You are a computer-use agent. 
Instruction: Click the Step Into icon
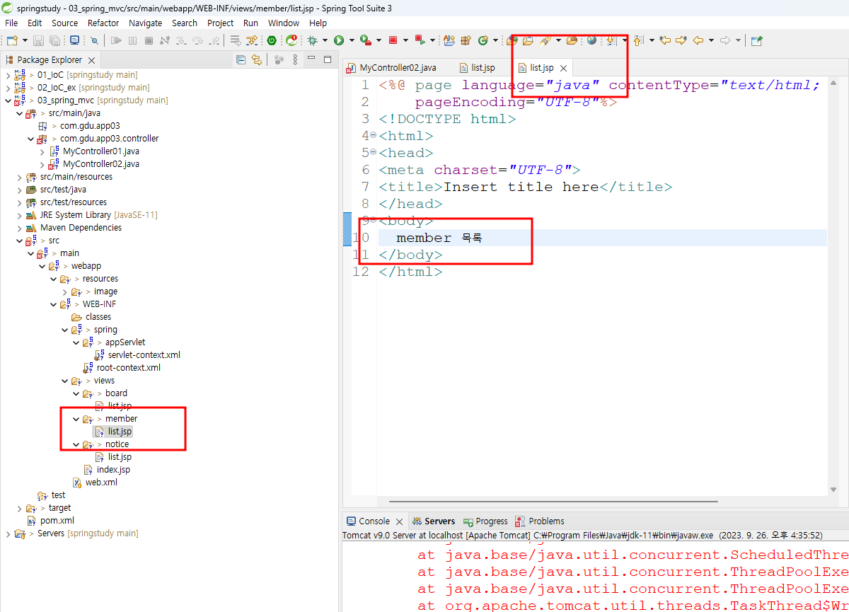(181, 40)
